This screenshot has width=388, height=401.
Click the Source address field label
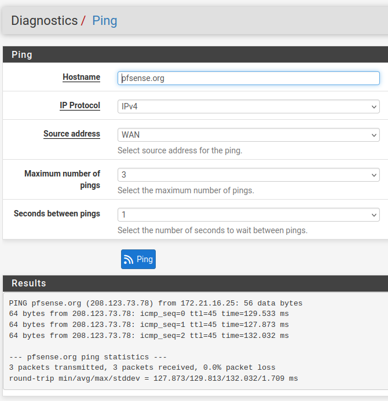click(x=72, y=134)
